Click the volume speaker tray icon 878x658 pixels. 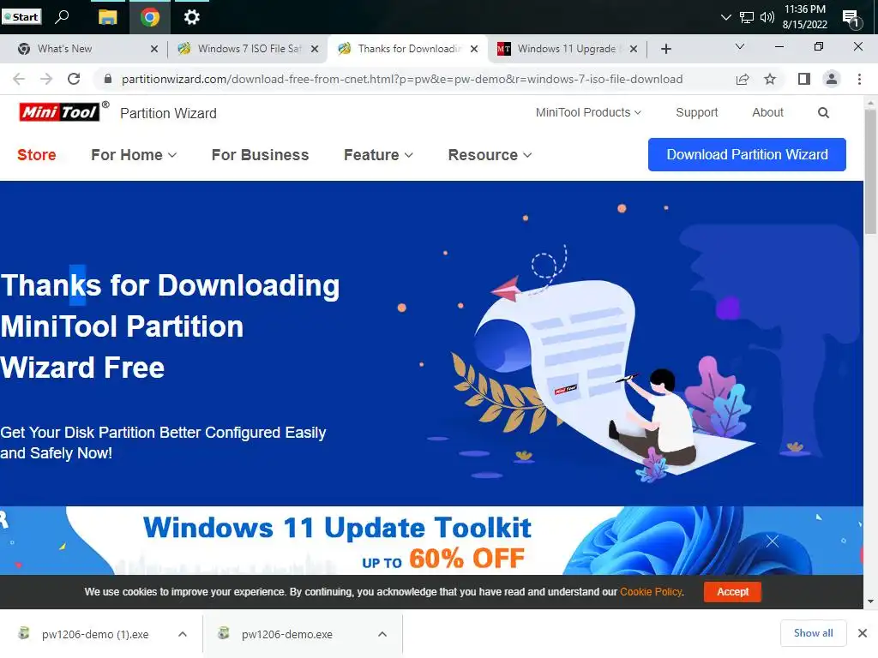[767, 17]
